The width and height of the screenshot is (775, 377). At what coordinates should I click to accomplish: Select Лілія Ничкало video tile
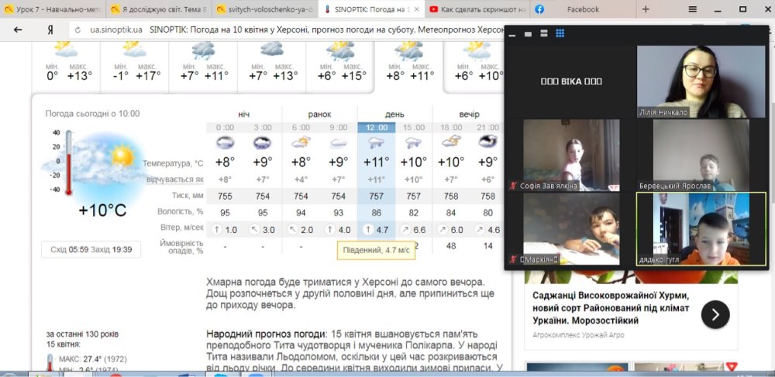click(701, 81)
